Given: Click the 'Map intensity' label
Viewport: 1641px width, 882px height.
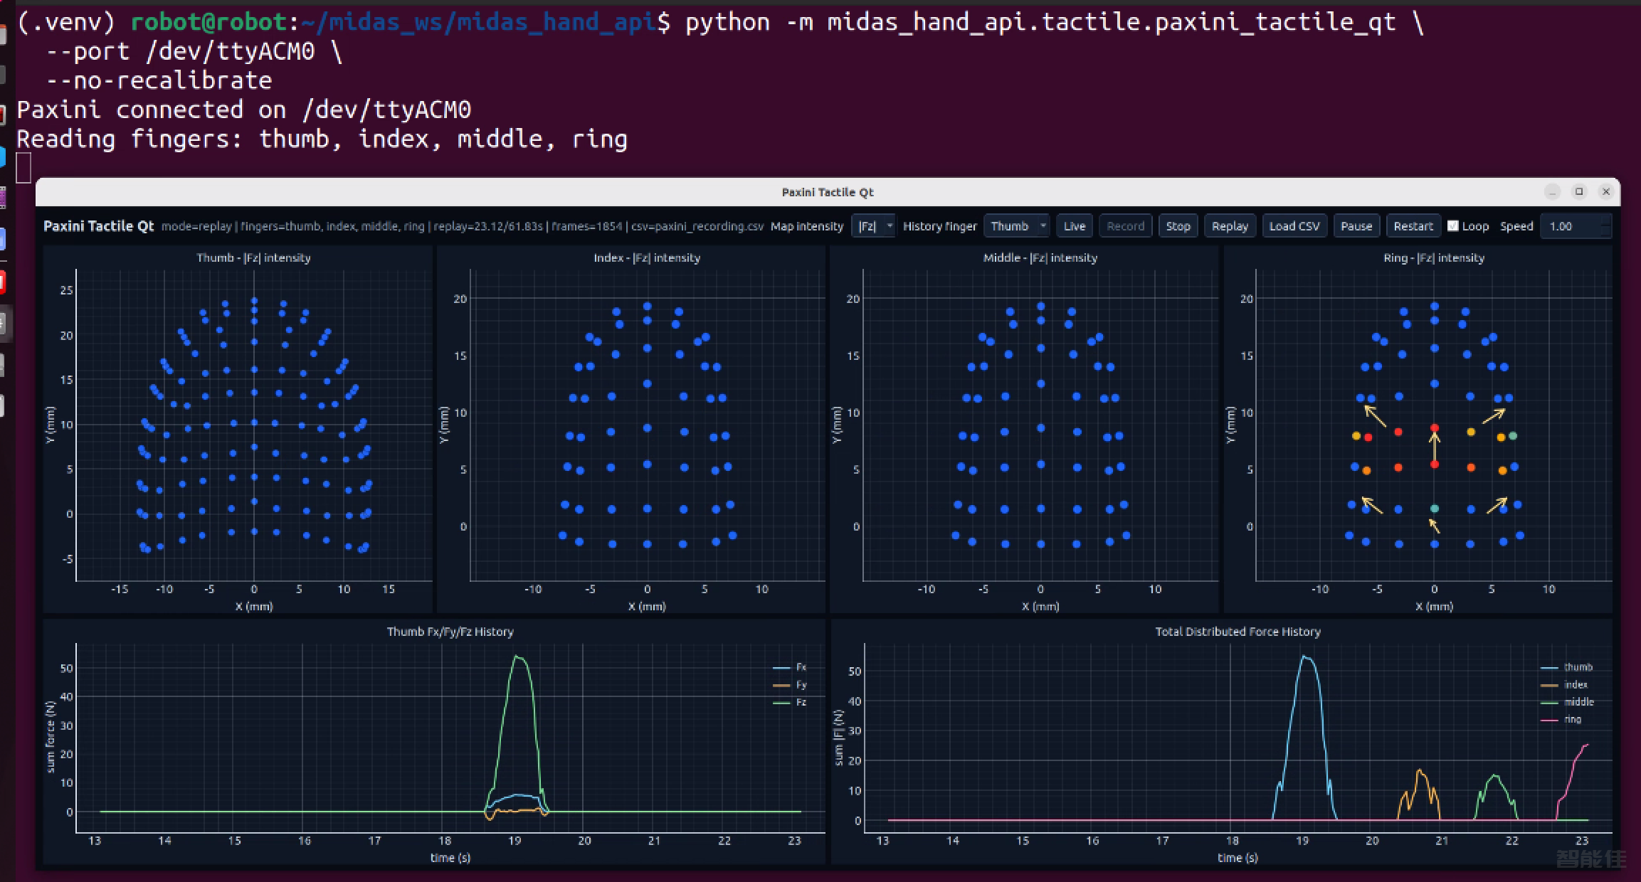Looking at the screenshot, I should (807, 226).
